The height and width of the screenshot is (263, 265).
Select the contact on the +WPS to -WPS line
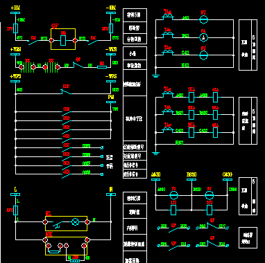click(67, 92)
